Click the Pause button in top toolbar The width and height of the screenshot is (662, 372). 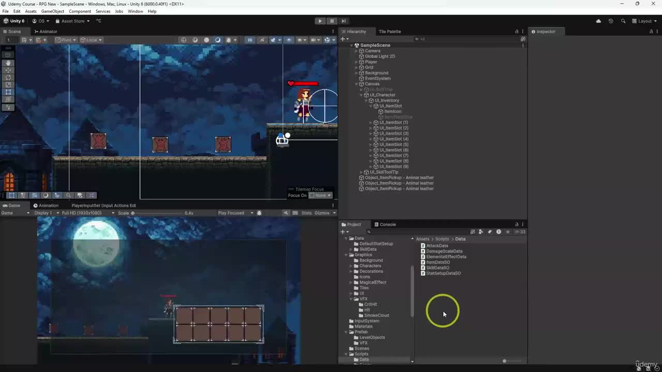point(332,21)
